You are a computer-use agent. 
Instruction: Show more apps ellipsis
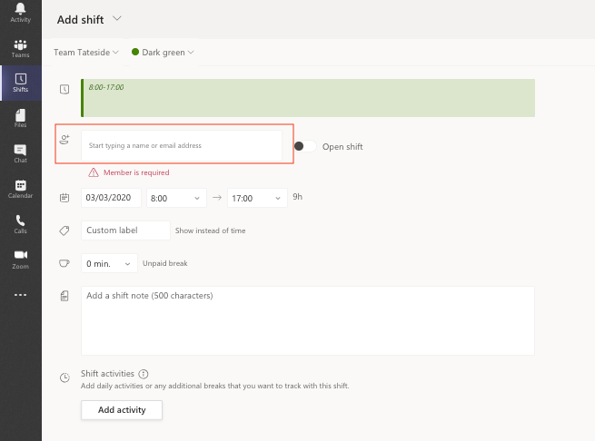(21, 295)
